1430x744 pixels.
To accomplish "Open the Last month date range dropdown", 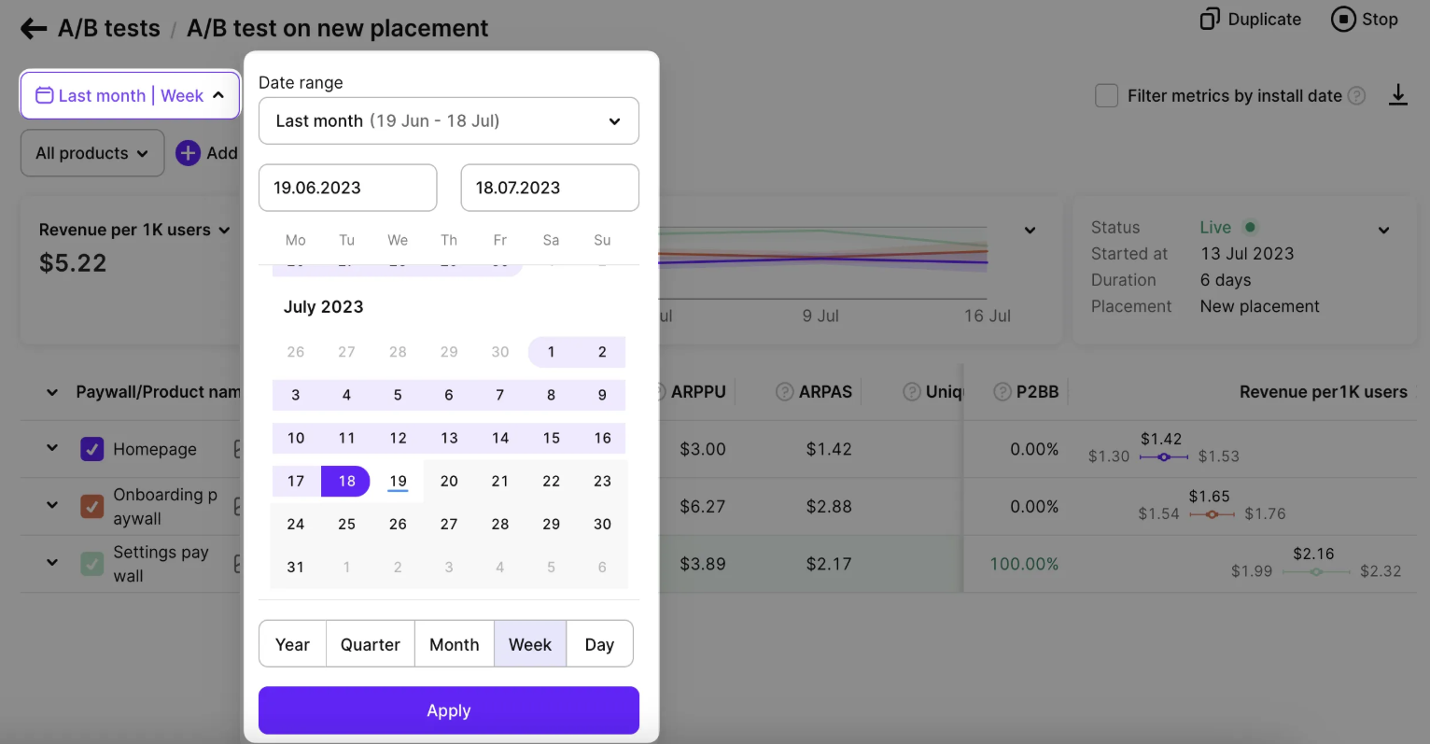I will coord(448,121).
